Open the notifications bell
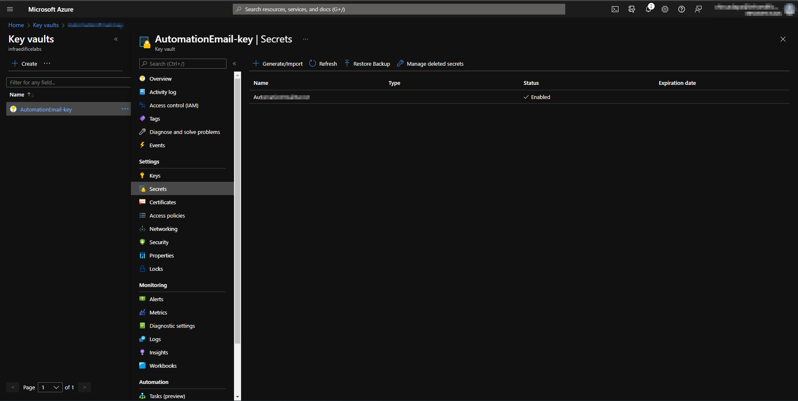 coord(648,9)
